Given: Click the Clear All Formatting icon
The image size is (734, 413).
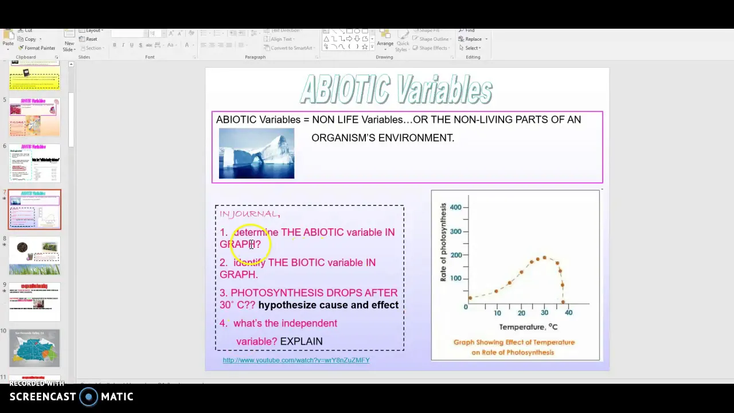Looking at the screenshot, I should click(x=192, y=33).
